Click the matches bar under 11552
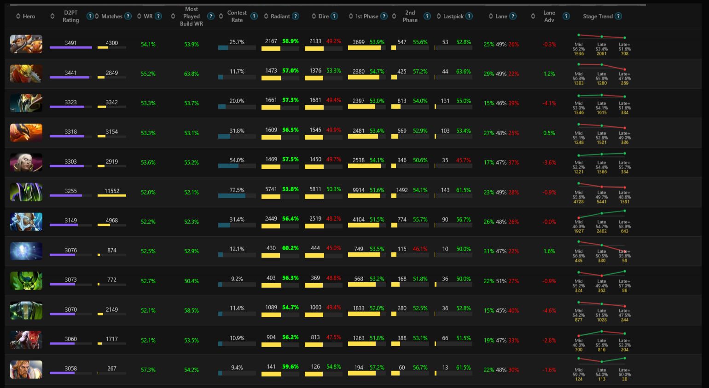The width and height of the screenshot is (709, 388). tap(112, 196)
